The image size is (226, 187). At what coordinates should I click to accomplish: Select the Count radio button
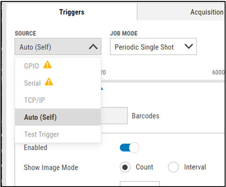(x=125, y=167)
